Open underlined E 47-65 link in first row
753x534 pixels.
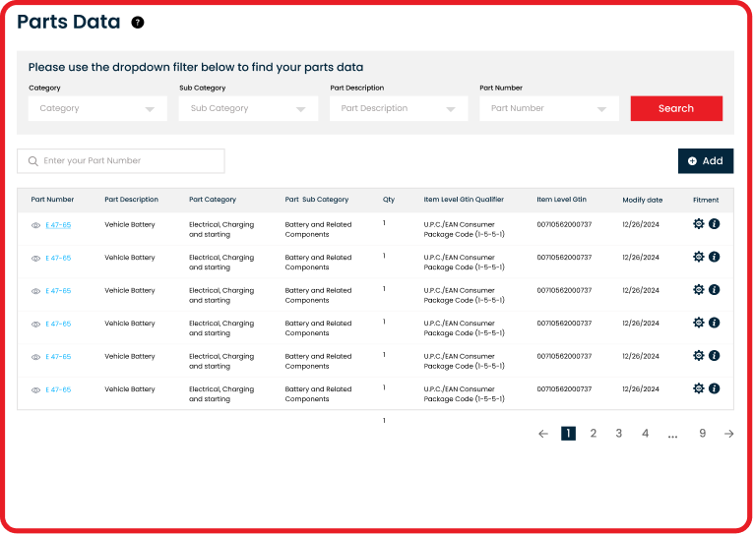click(58, 225)
